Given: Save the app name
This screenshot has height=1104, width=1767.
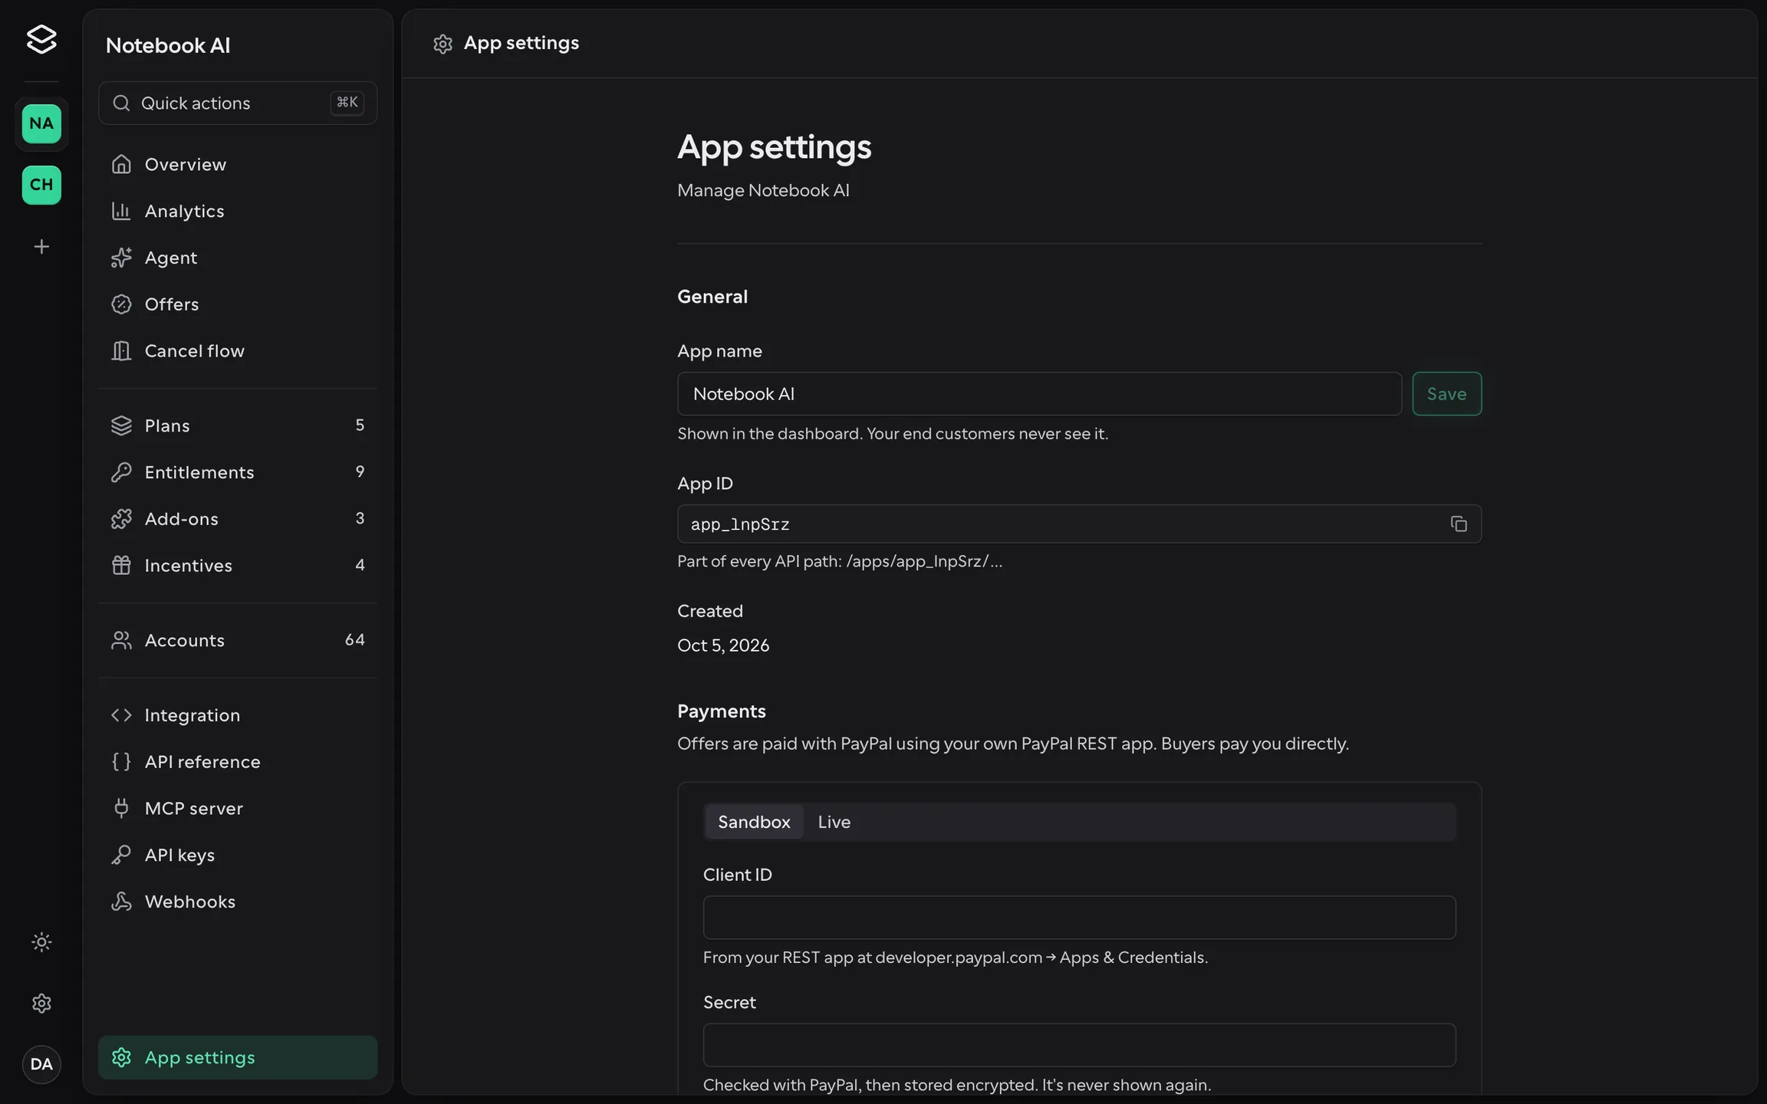Looking at the screenshot, I should tap(1446, 394).
